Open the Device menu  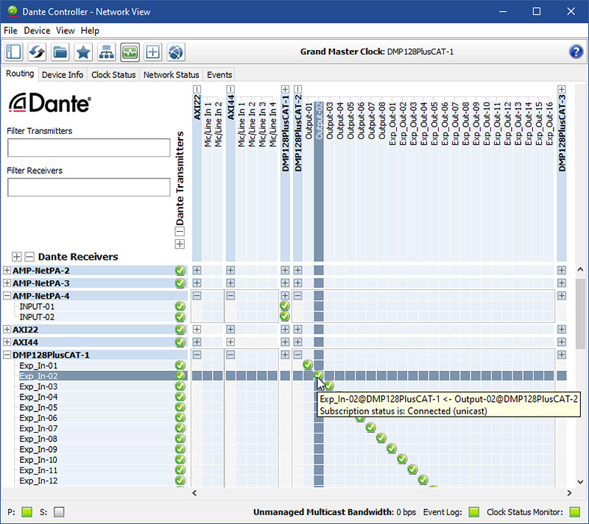pos(37,31)
